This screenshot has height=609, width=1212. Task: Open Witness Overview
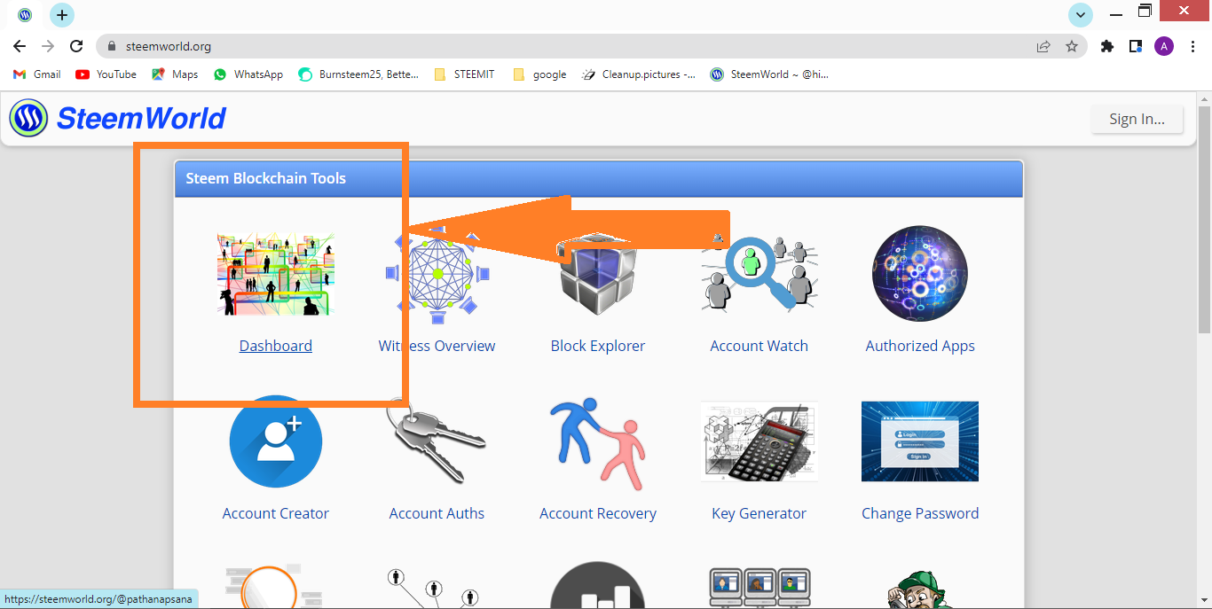coord(437,345)
